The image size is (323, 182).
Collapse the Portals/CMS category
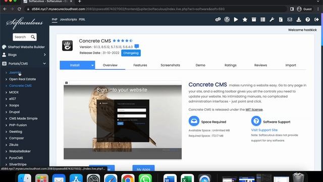24,64
